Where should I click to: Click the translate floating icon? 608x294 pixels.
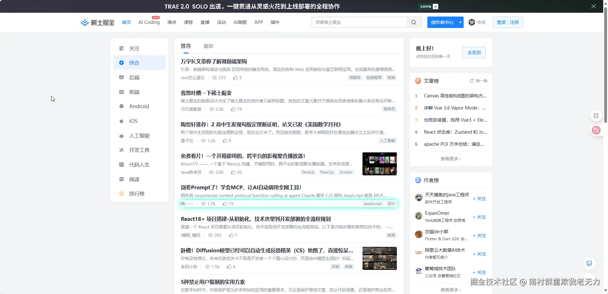596,130
